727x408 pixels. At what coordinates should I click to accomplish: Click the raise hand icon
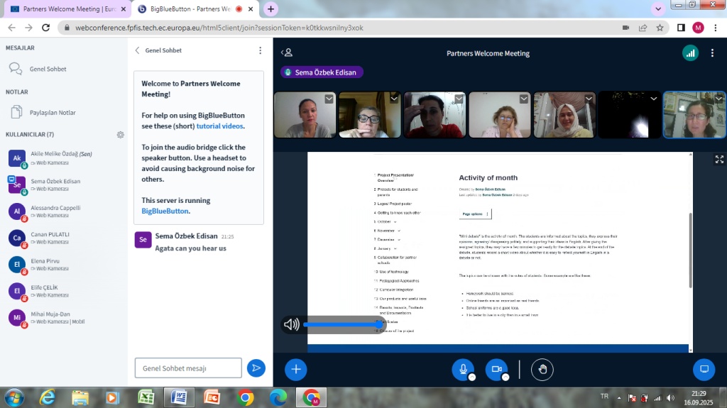tap(543, 369)
